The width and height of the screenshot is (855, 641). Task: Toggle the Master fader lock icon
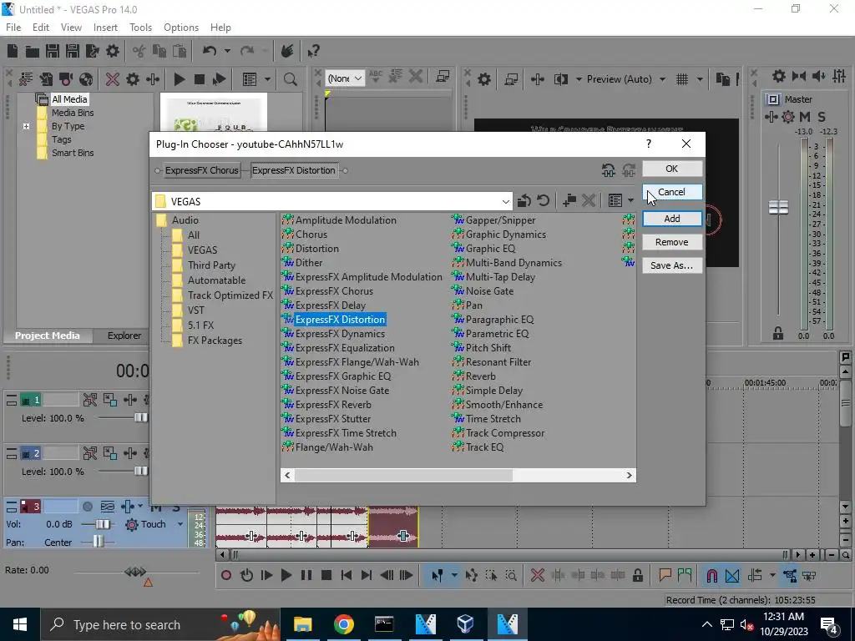[778, 334]
